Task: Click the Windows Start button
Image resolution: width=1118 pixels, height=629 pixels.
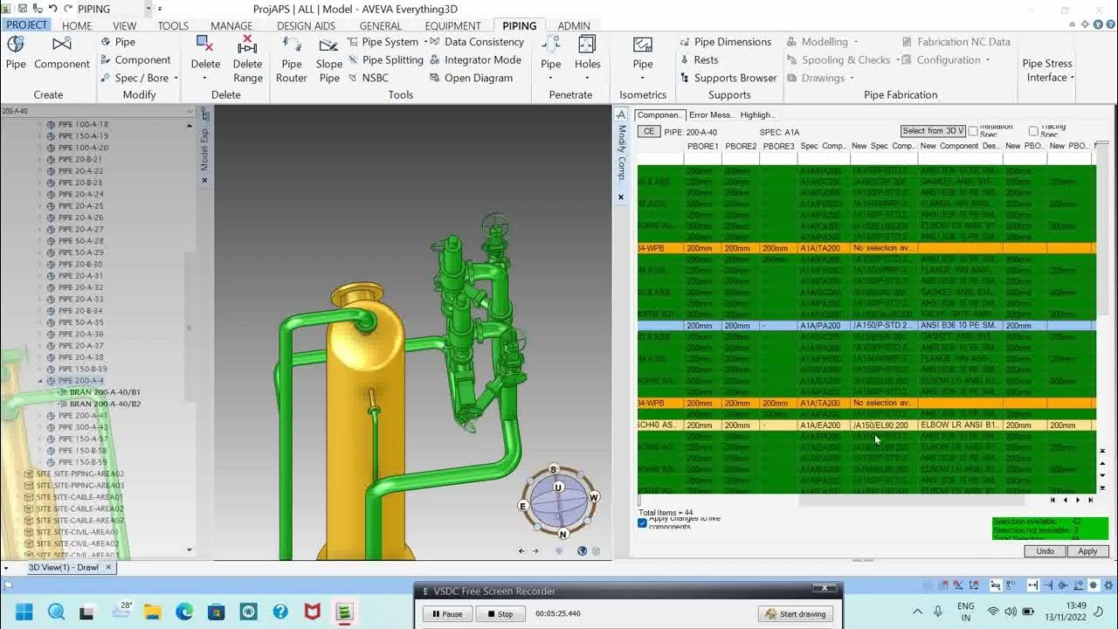Action: coord(24,612)
